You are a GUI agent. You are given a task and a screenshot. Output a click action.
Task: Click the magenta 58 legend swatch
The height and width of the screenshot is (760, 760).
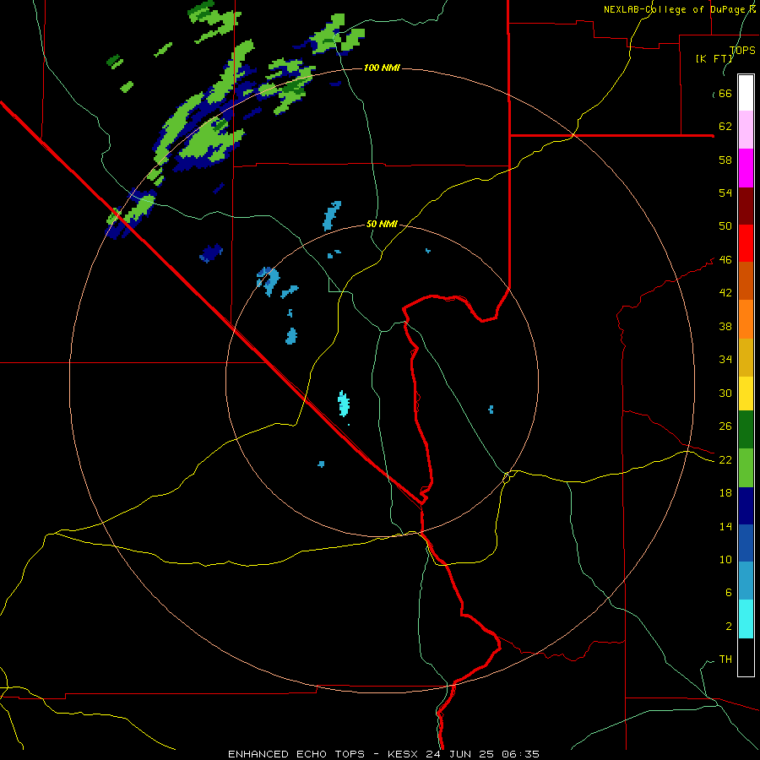pyautogui.click(x=746, y=168)
